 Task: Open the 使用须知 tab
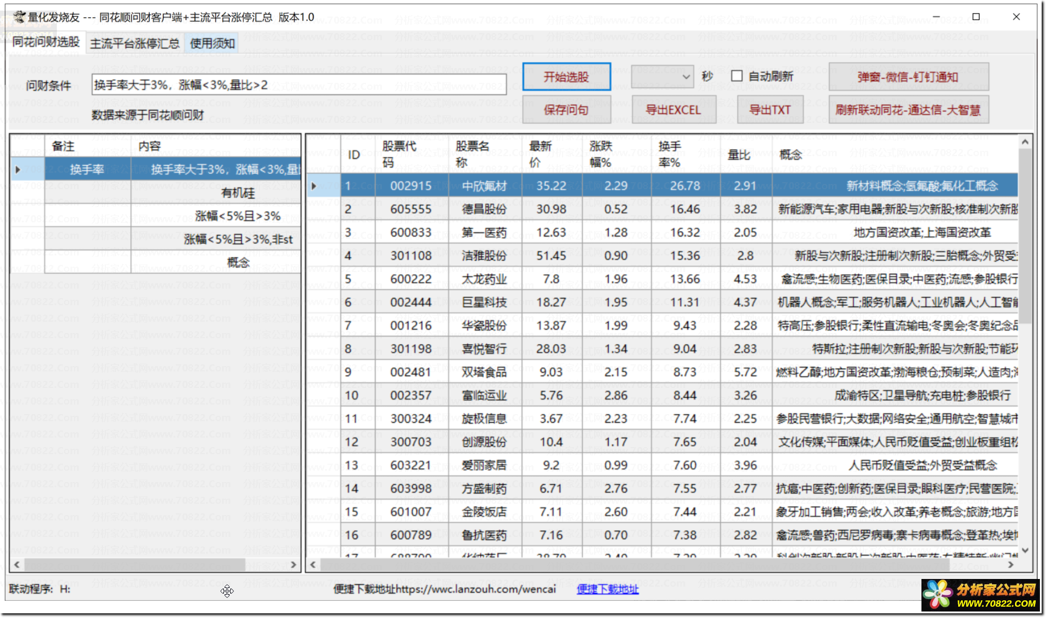211,43
